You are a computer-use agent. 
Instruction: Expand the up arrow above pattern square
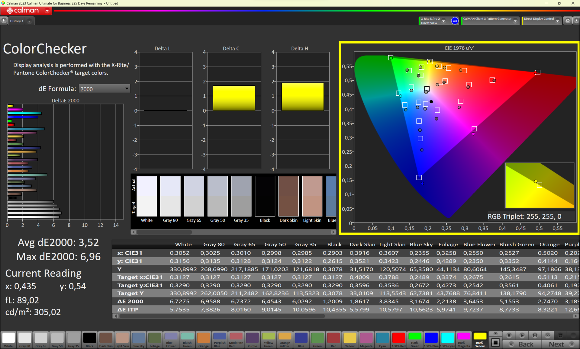point(495,334)
